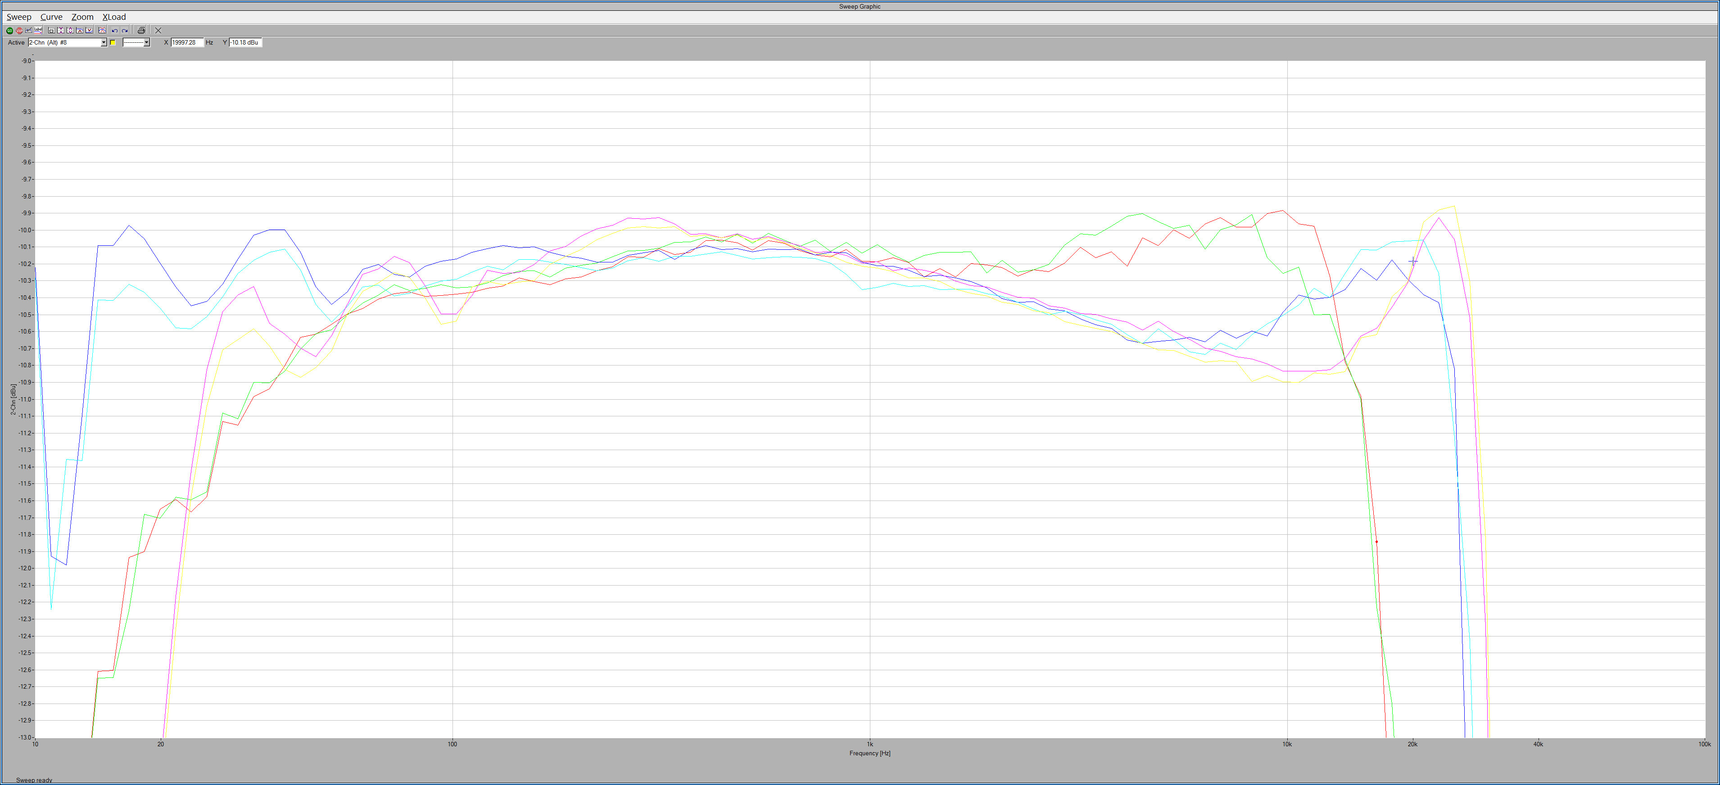Click the '100k' frequency tick label
Screen dimensions: 1720x785
pyautogui.click(x=1704, y=744)
